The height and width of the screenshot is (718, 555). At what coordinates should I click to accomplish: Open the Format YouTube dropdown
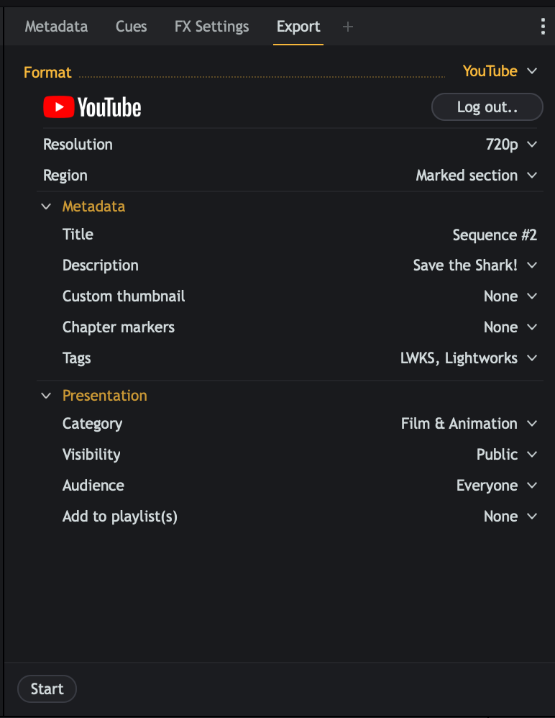tap(500, 71)
